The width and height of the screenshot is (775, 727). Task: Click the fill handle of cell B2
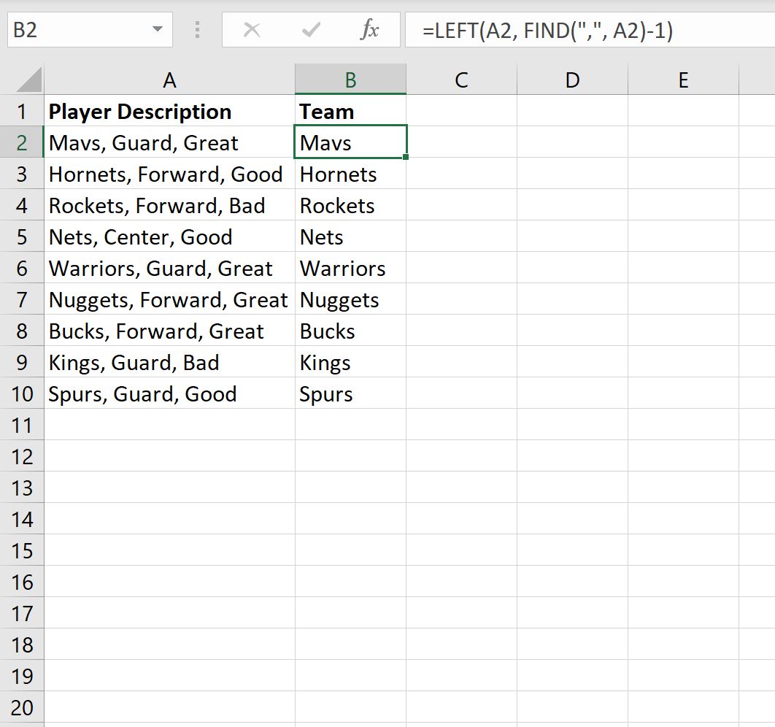tap(406, 157)
